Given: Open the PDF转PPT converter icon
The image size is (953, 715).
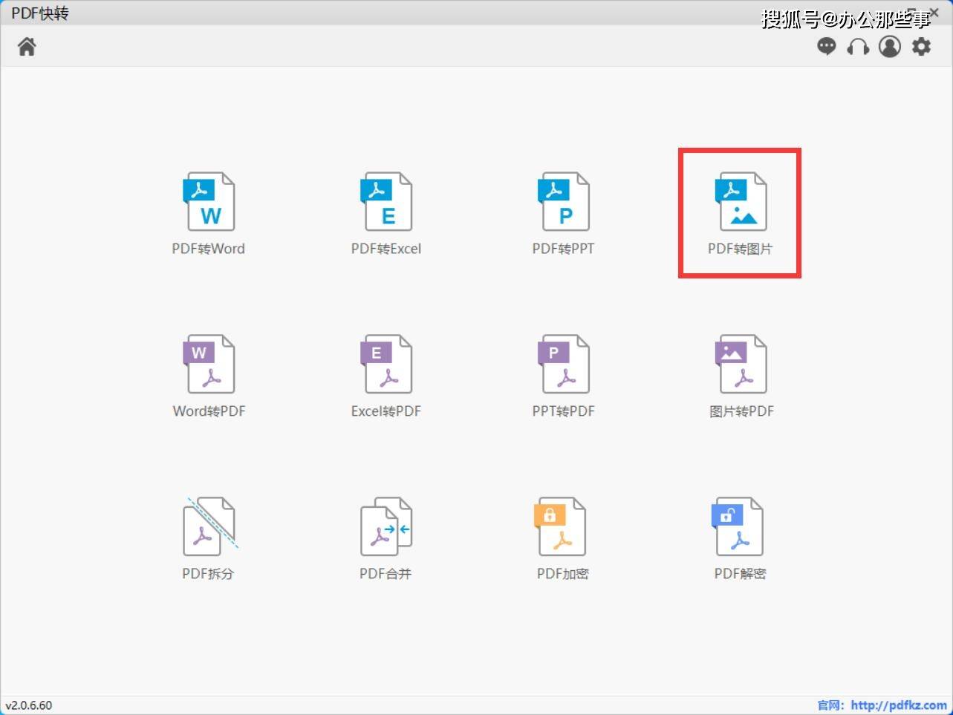Looking at the screenshot, I should click(x=564, y=202).
